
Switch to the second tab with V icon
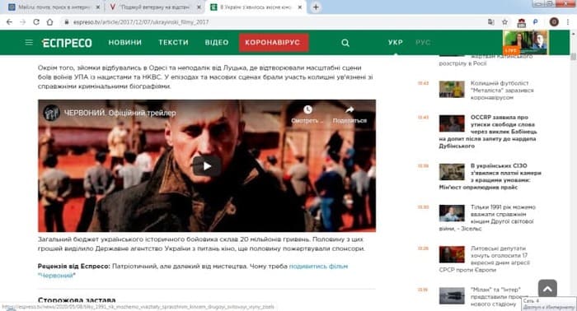[x=155, y=7]
